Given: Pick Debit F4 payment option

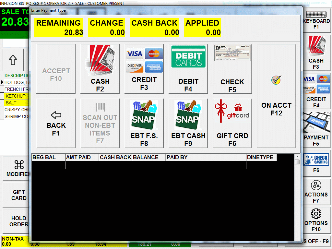Looking at the screenshot, I should [x=188, y=69].
